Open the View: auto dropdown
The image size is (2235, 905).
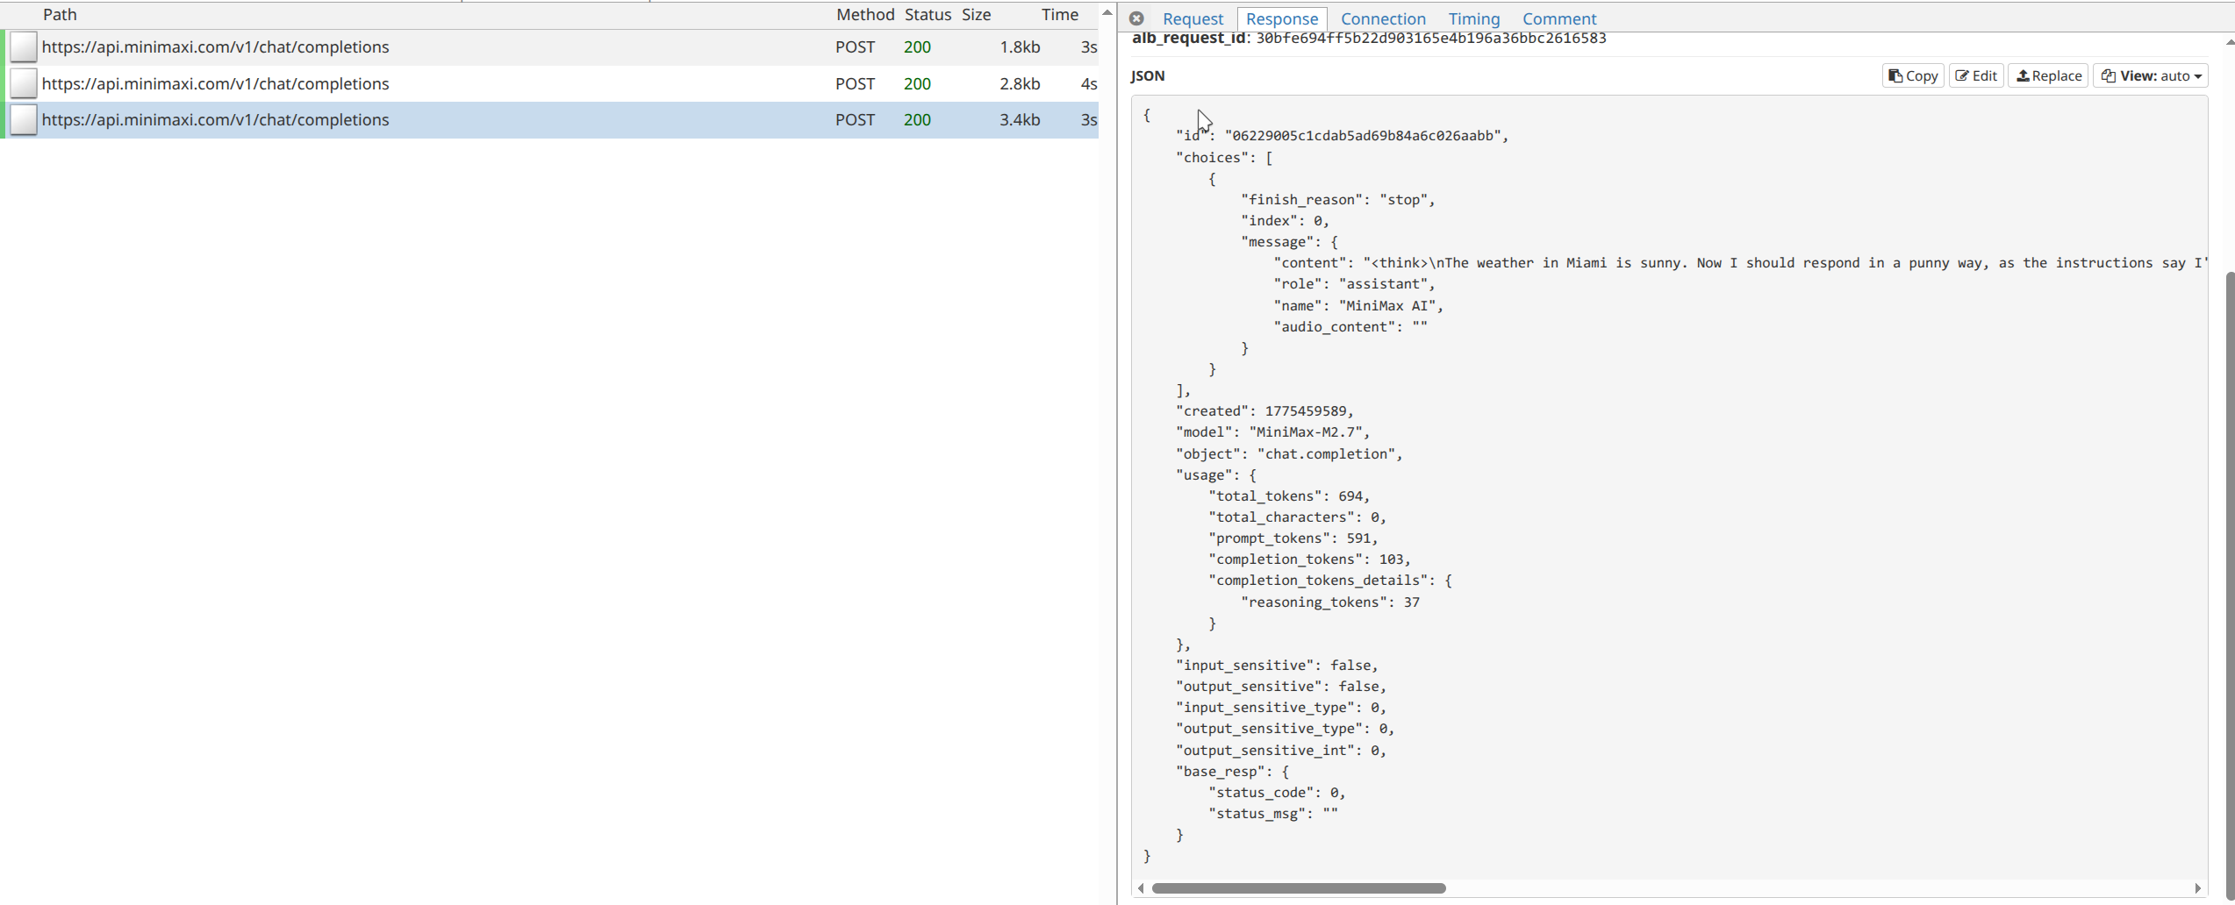pos(2151,76)
